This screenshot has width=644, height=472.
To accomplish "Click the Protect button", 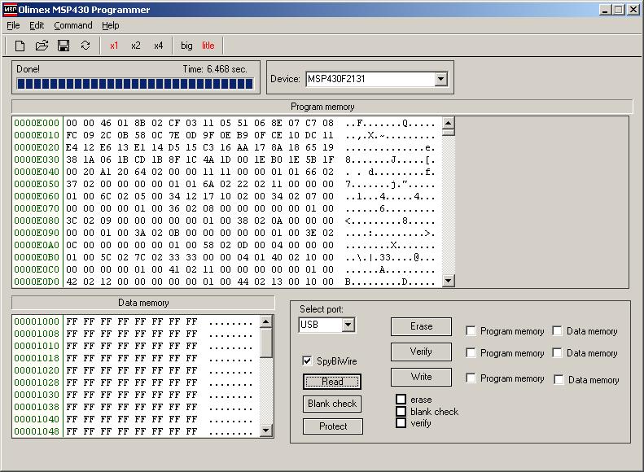I will point(333,426).
